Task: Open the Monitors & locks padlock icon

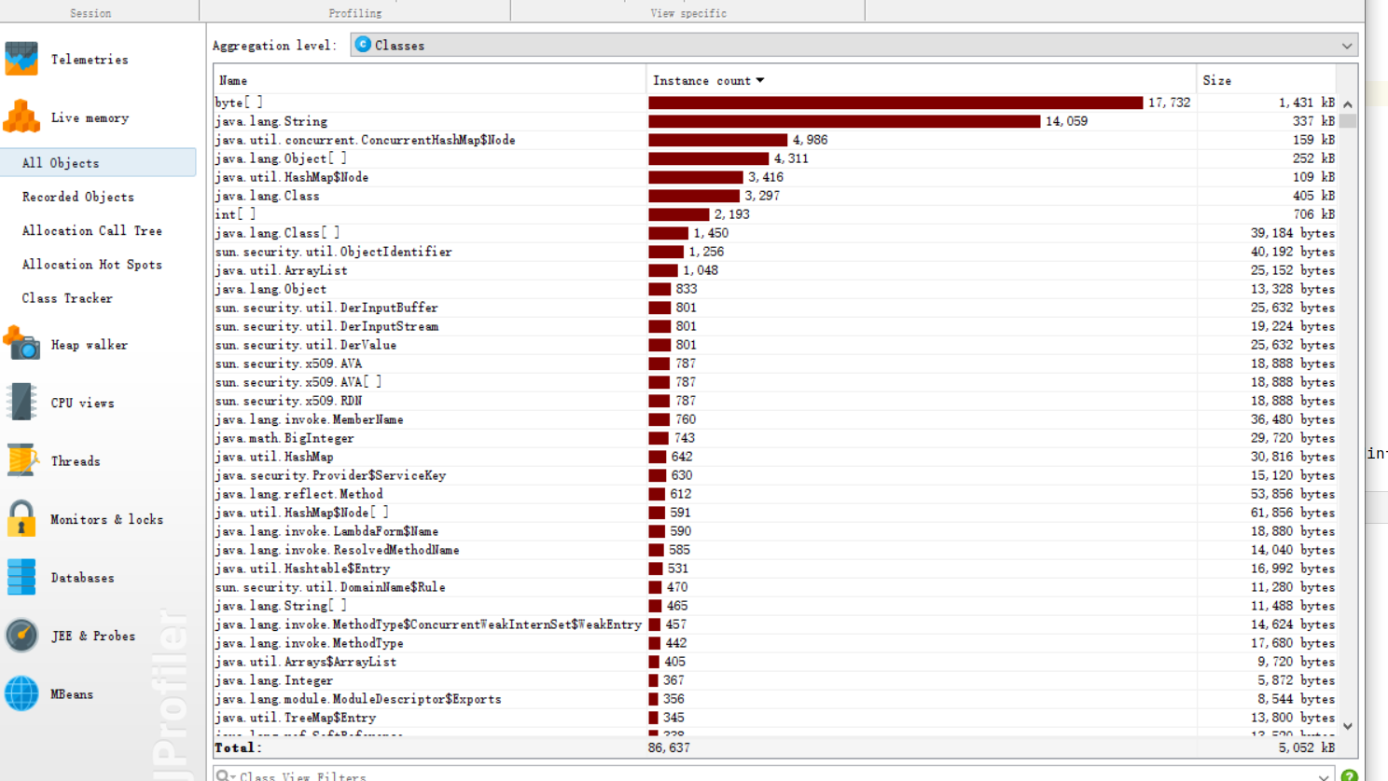Action: point(21,519)
